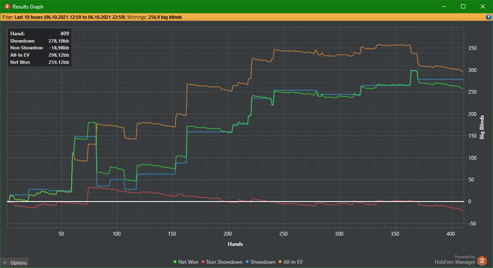The height and width of the screenshot is (268, 493).
Task: Click the blue help icon
Action: click(489, 17)
